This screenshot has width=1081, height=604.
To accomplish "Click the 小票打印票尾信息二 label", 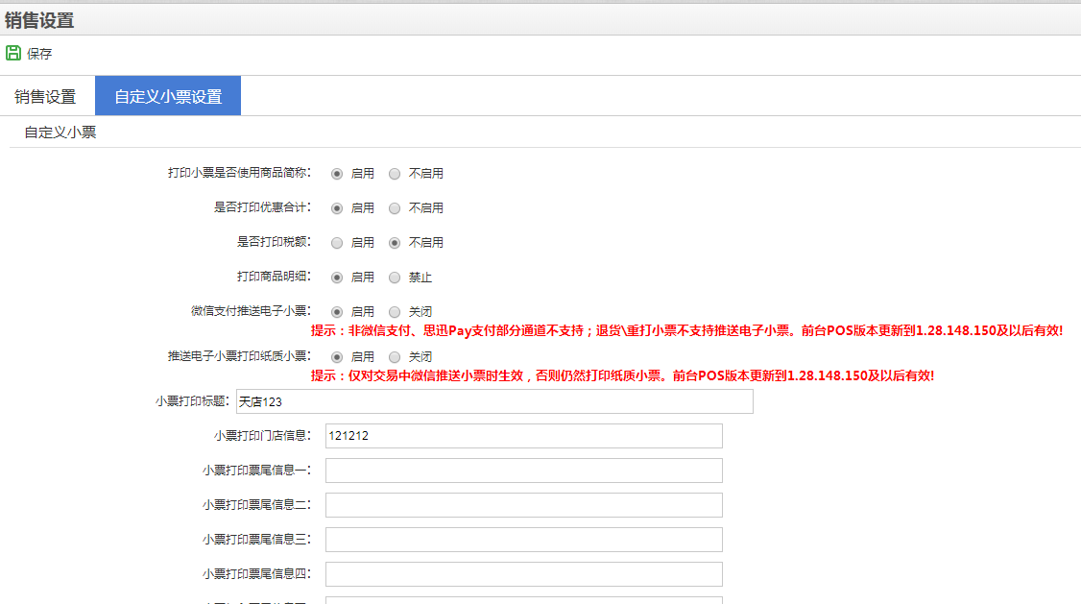I will click(256, 504).
